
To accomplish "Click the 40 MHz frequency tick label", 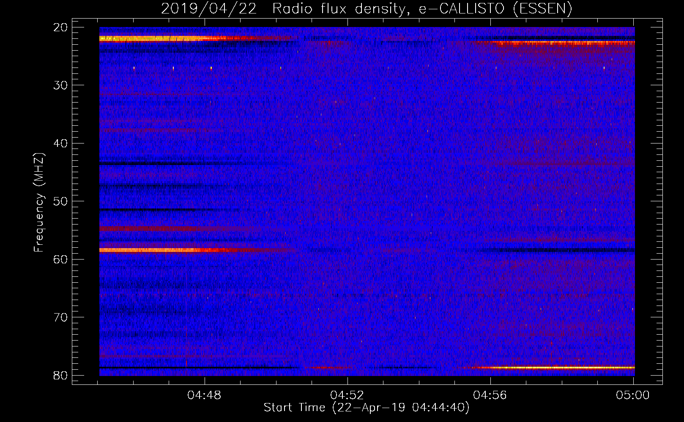I will (61, 143).
